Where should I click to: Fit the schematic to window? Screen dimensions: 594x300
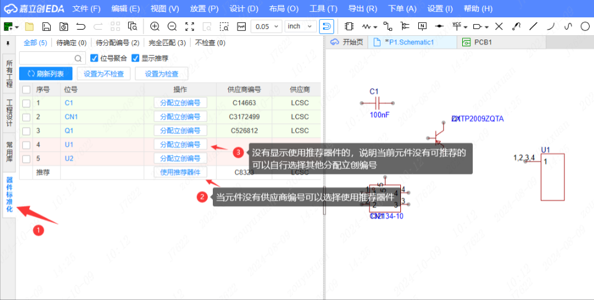click(x=189, y=27)
